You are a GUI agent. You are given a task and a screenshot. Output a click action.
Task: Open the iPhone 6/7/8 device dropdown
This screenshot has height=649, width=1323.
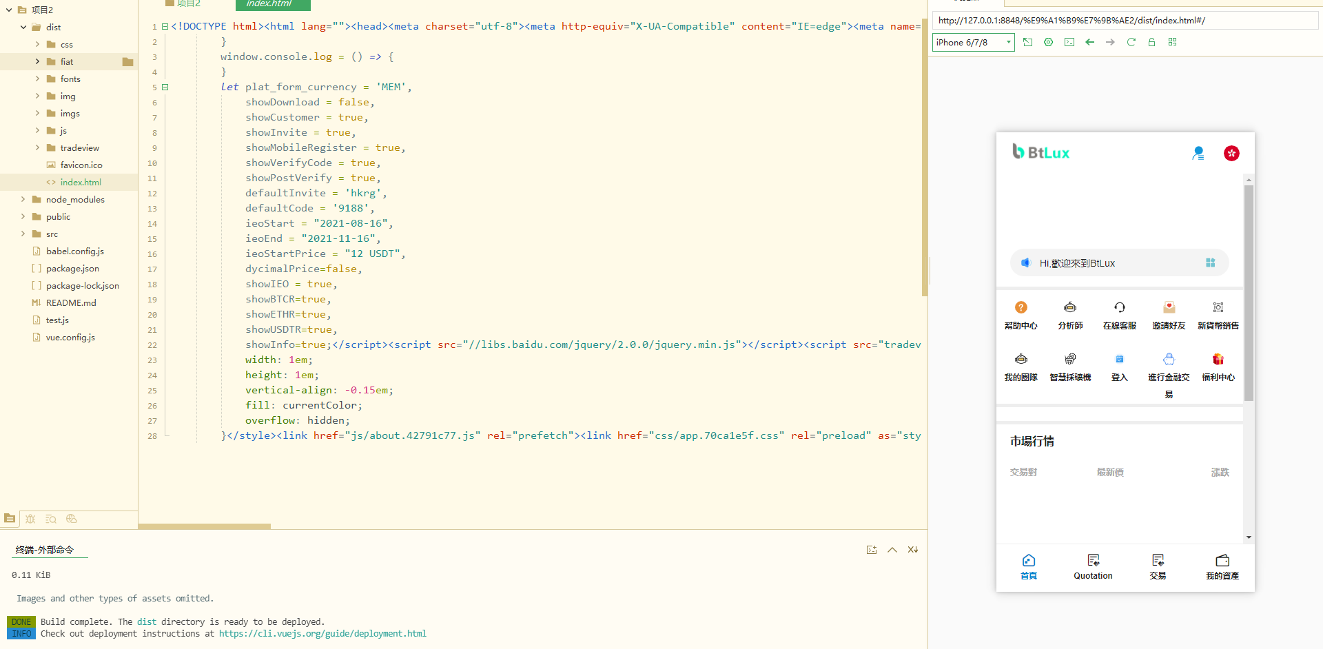tap(973, 42)
